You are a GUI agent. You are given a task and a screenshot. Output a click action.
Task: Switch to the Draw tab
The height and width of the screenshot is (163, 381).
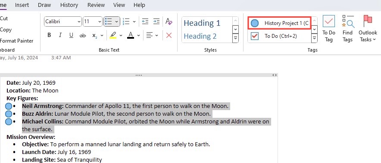[44, 5]
